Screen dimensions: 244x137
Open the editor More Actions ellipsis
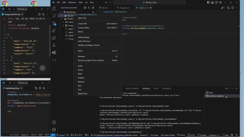coord(236,8)
